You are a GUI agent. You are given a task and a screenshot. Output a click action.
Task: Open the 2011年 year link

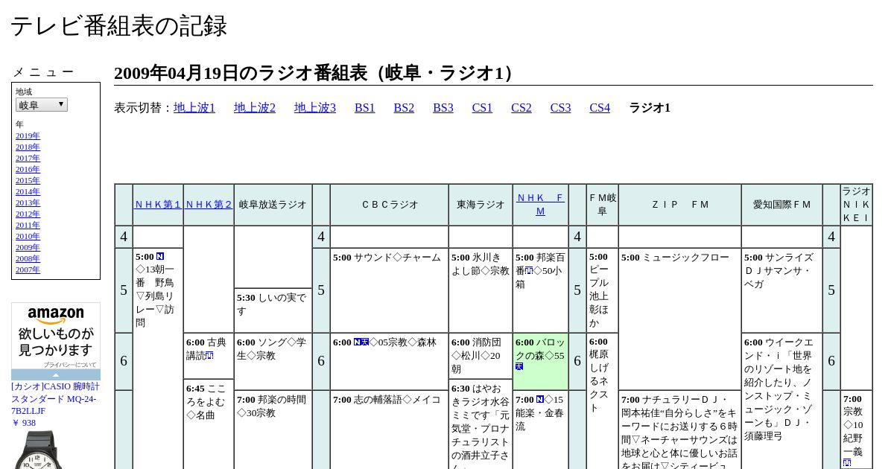[x=28, y=225]
